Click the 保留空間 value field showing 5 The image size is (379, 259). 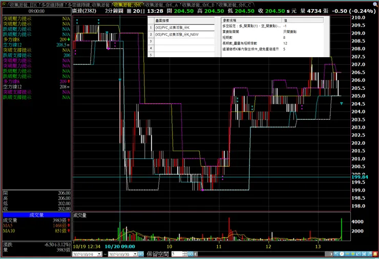click(177, 254)
